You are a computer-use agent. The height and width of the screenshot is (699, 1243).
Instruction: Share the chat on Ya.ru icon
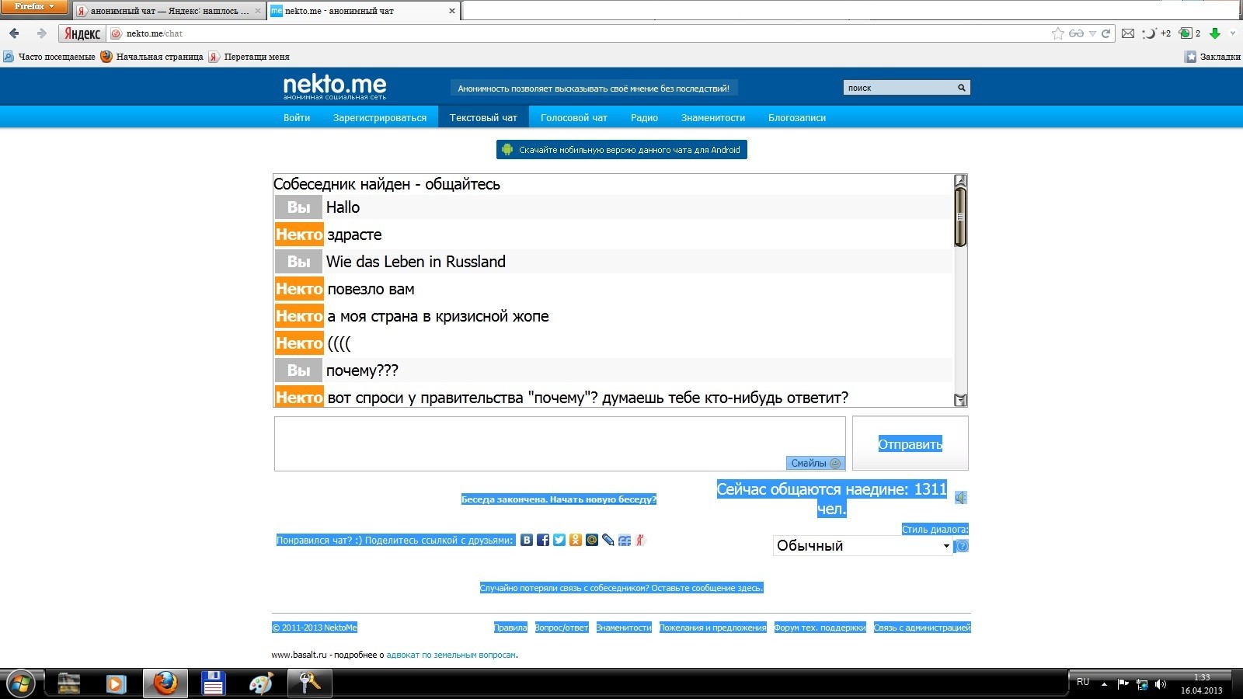click(640, 540)
